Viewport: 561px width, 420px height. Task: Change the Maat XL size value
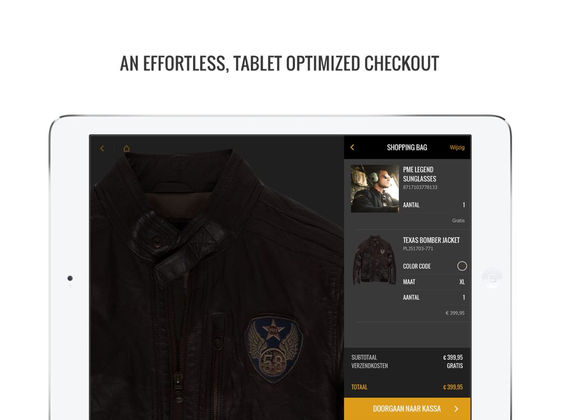pos(462,282)
